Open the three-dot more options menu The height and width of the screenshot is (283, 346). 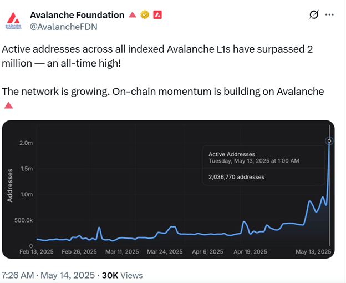point(329,15)
